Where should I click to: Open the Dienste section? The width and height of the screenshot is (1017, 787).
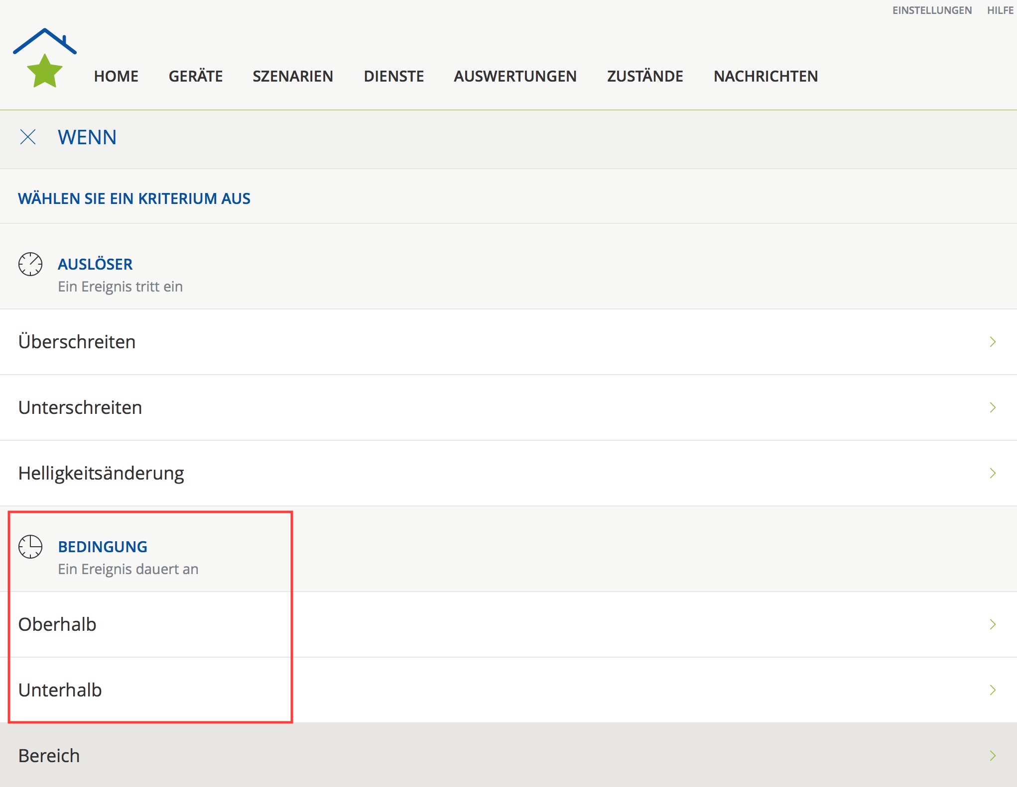click(x=393, y=76)
